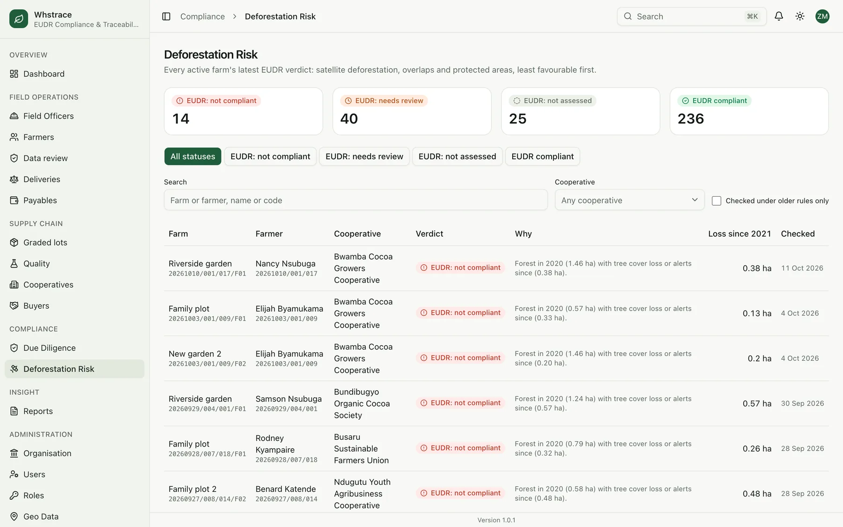Click the Data review shield icon
843x527 pixels.
coord(14,158)
